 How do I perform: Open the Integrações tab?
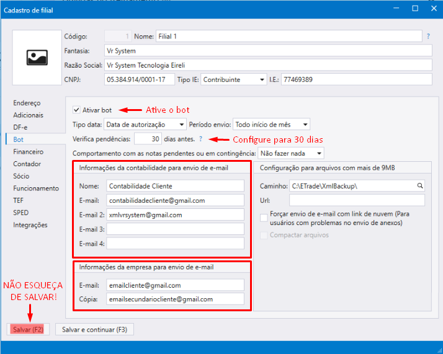click(x=30, y=225)
